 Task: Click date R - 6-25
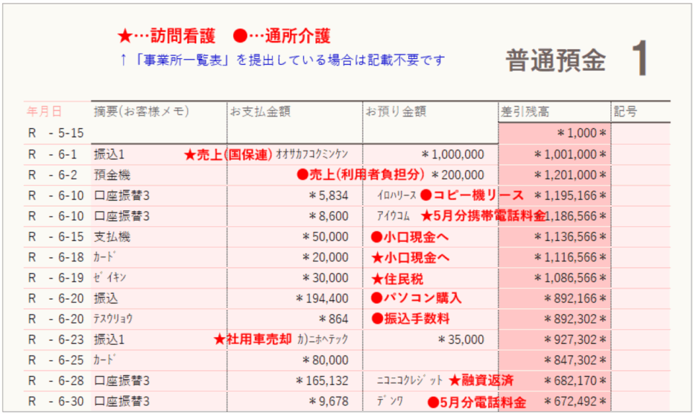click(55, 360)
